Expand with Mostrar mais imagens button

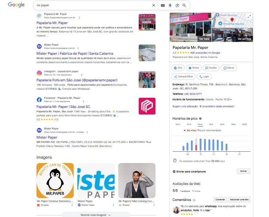pyautogui.click(x=96, y=215)
